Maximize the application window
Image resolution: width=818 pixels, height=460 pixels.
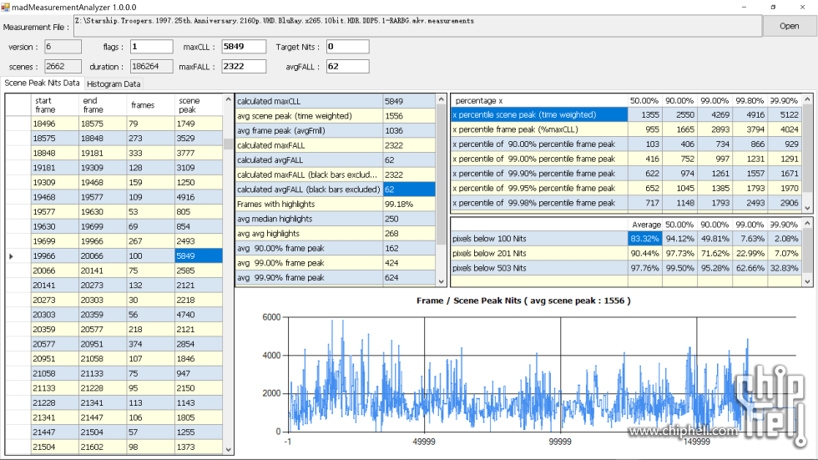coord(772,7)
